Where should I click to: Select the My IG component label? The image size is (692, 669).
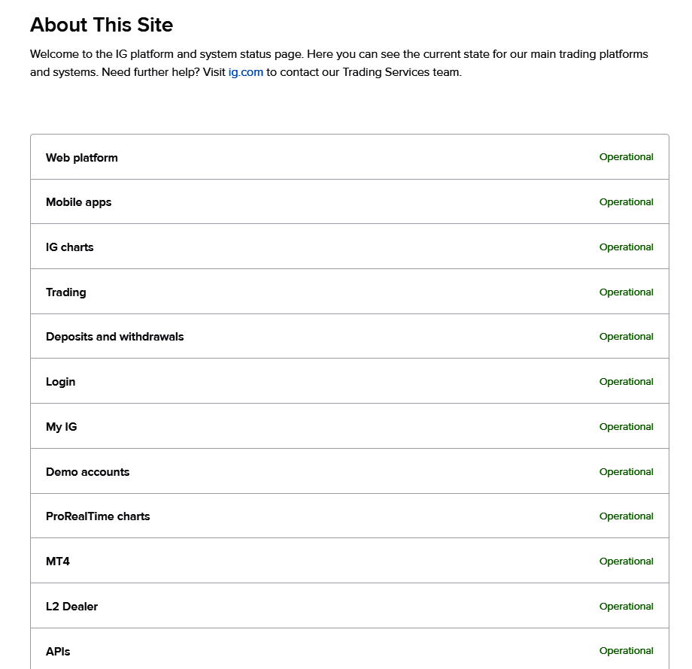click(61, 427)
